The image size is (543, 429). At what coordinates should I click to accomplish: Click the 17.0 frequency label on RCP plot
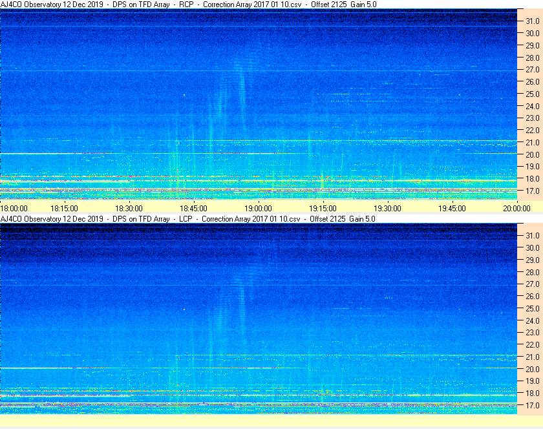[x=533, y=191]
